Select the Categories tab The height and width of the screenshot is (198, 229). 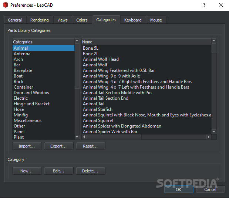click(x=106, y=20)
